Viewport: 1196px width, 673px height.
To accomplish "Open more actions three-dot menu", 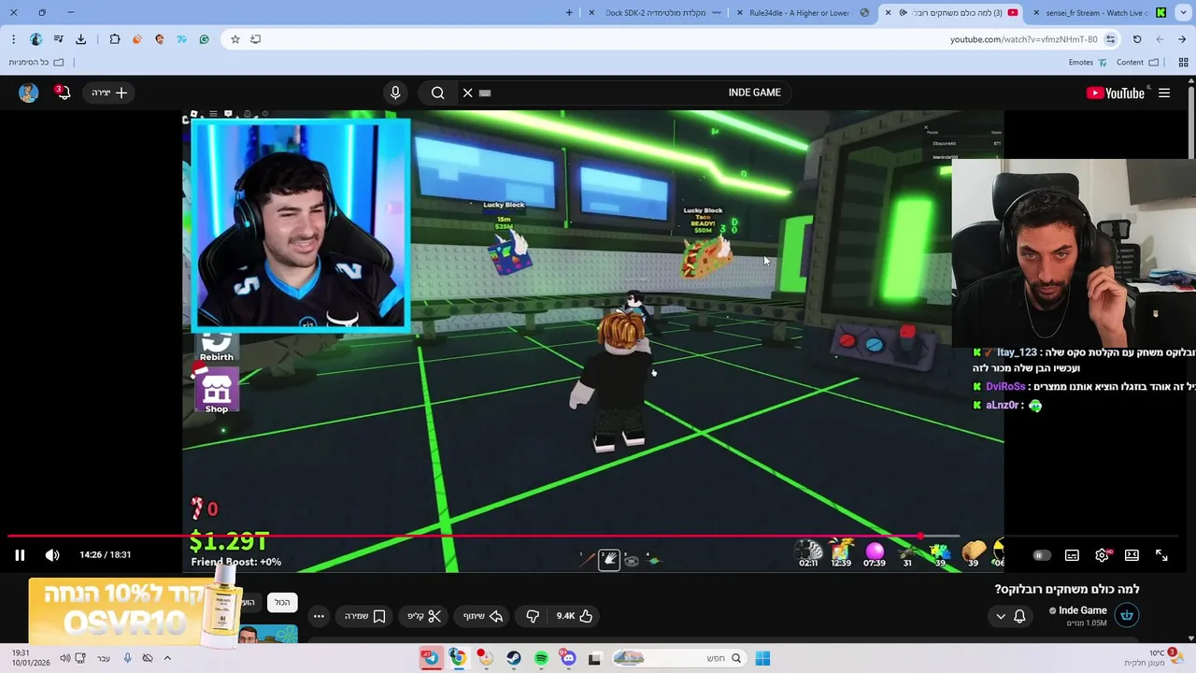I will 319,616.
